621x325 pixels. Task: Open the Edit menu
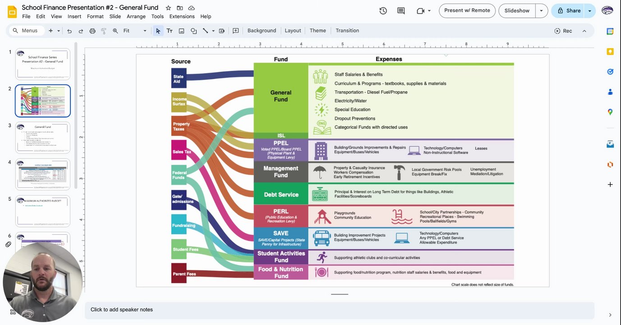[x=41, y=17]
